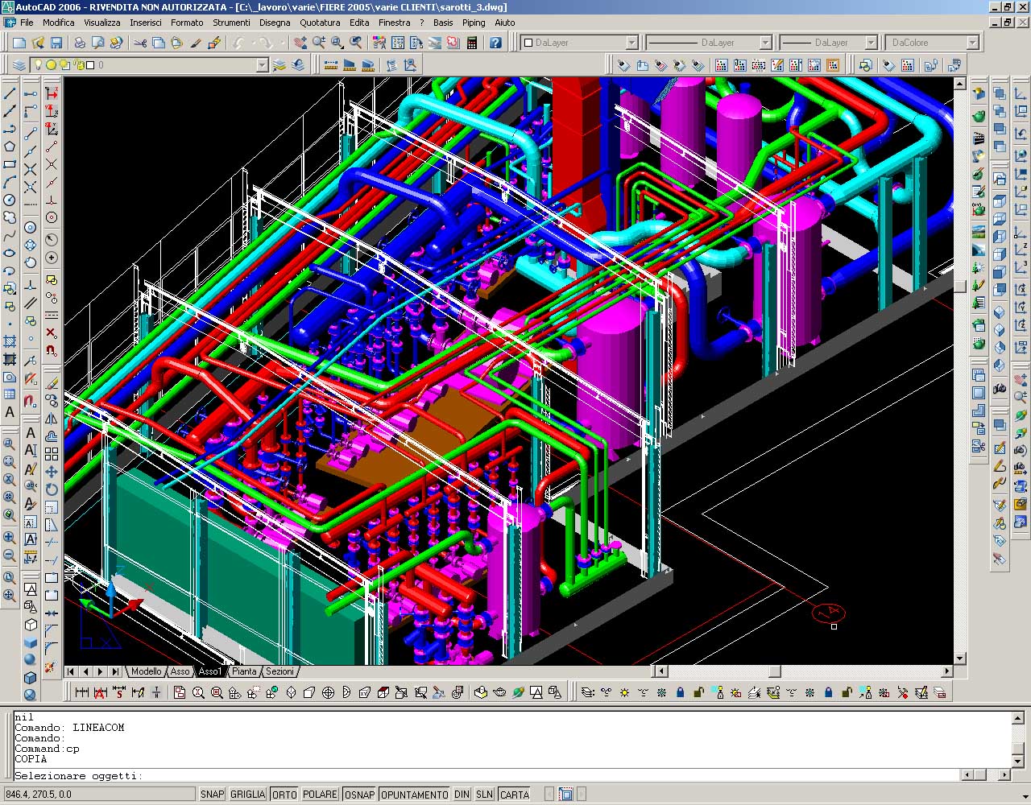Image resolution: width=1031 pixels, height=805 pixels.
Task: Select the Table tool
Action: pos(10,394)
